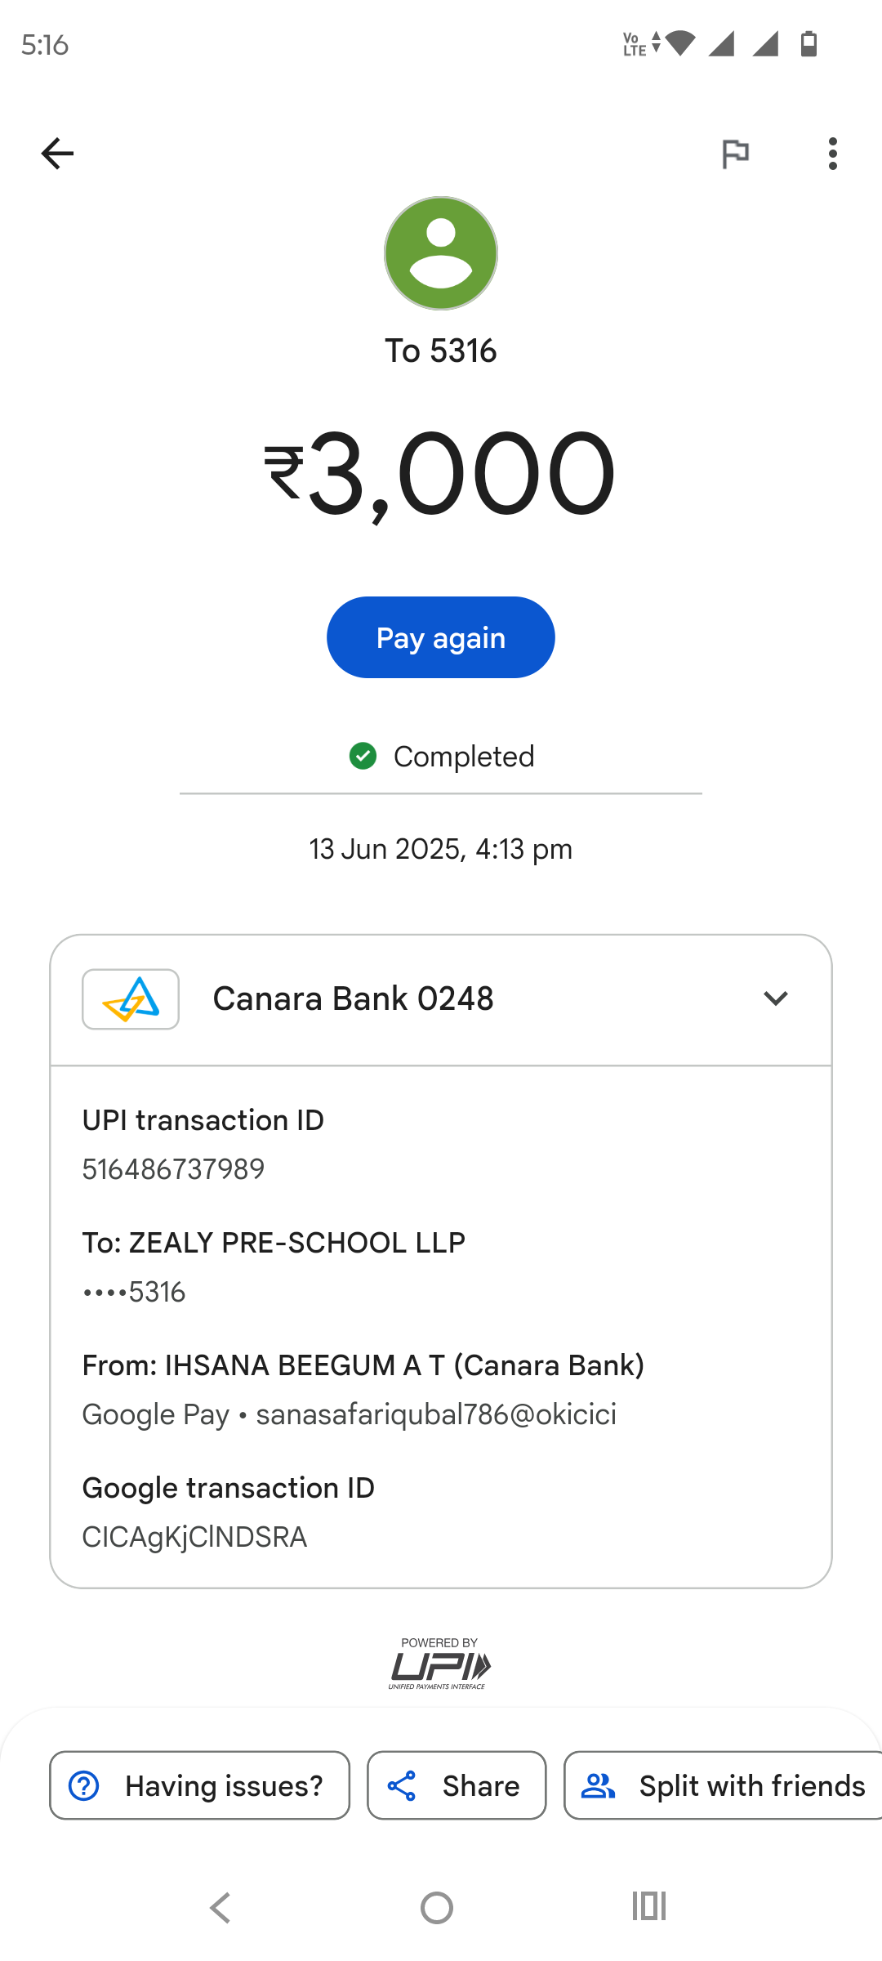The image size is (882, 1961).
Task: Expand the Canara Bank 0248 chevron
Action: (x=775, y=998)
